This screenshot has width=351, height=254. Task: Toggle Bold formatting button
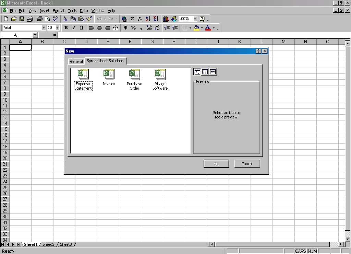point(66,28)
